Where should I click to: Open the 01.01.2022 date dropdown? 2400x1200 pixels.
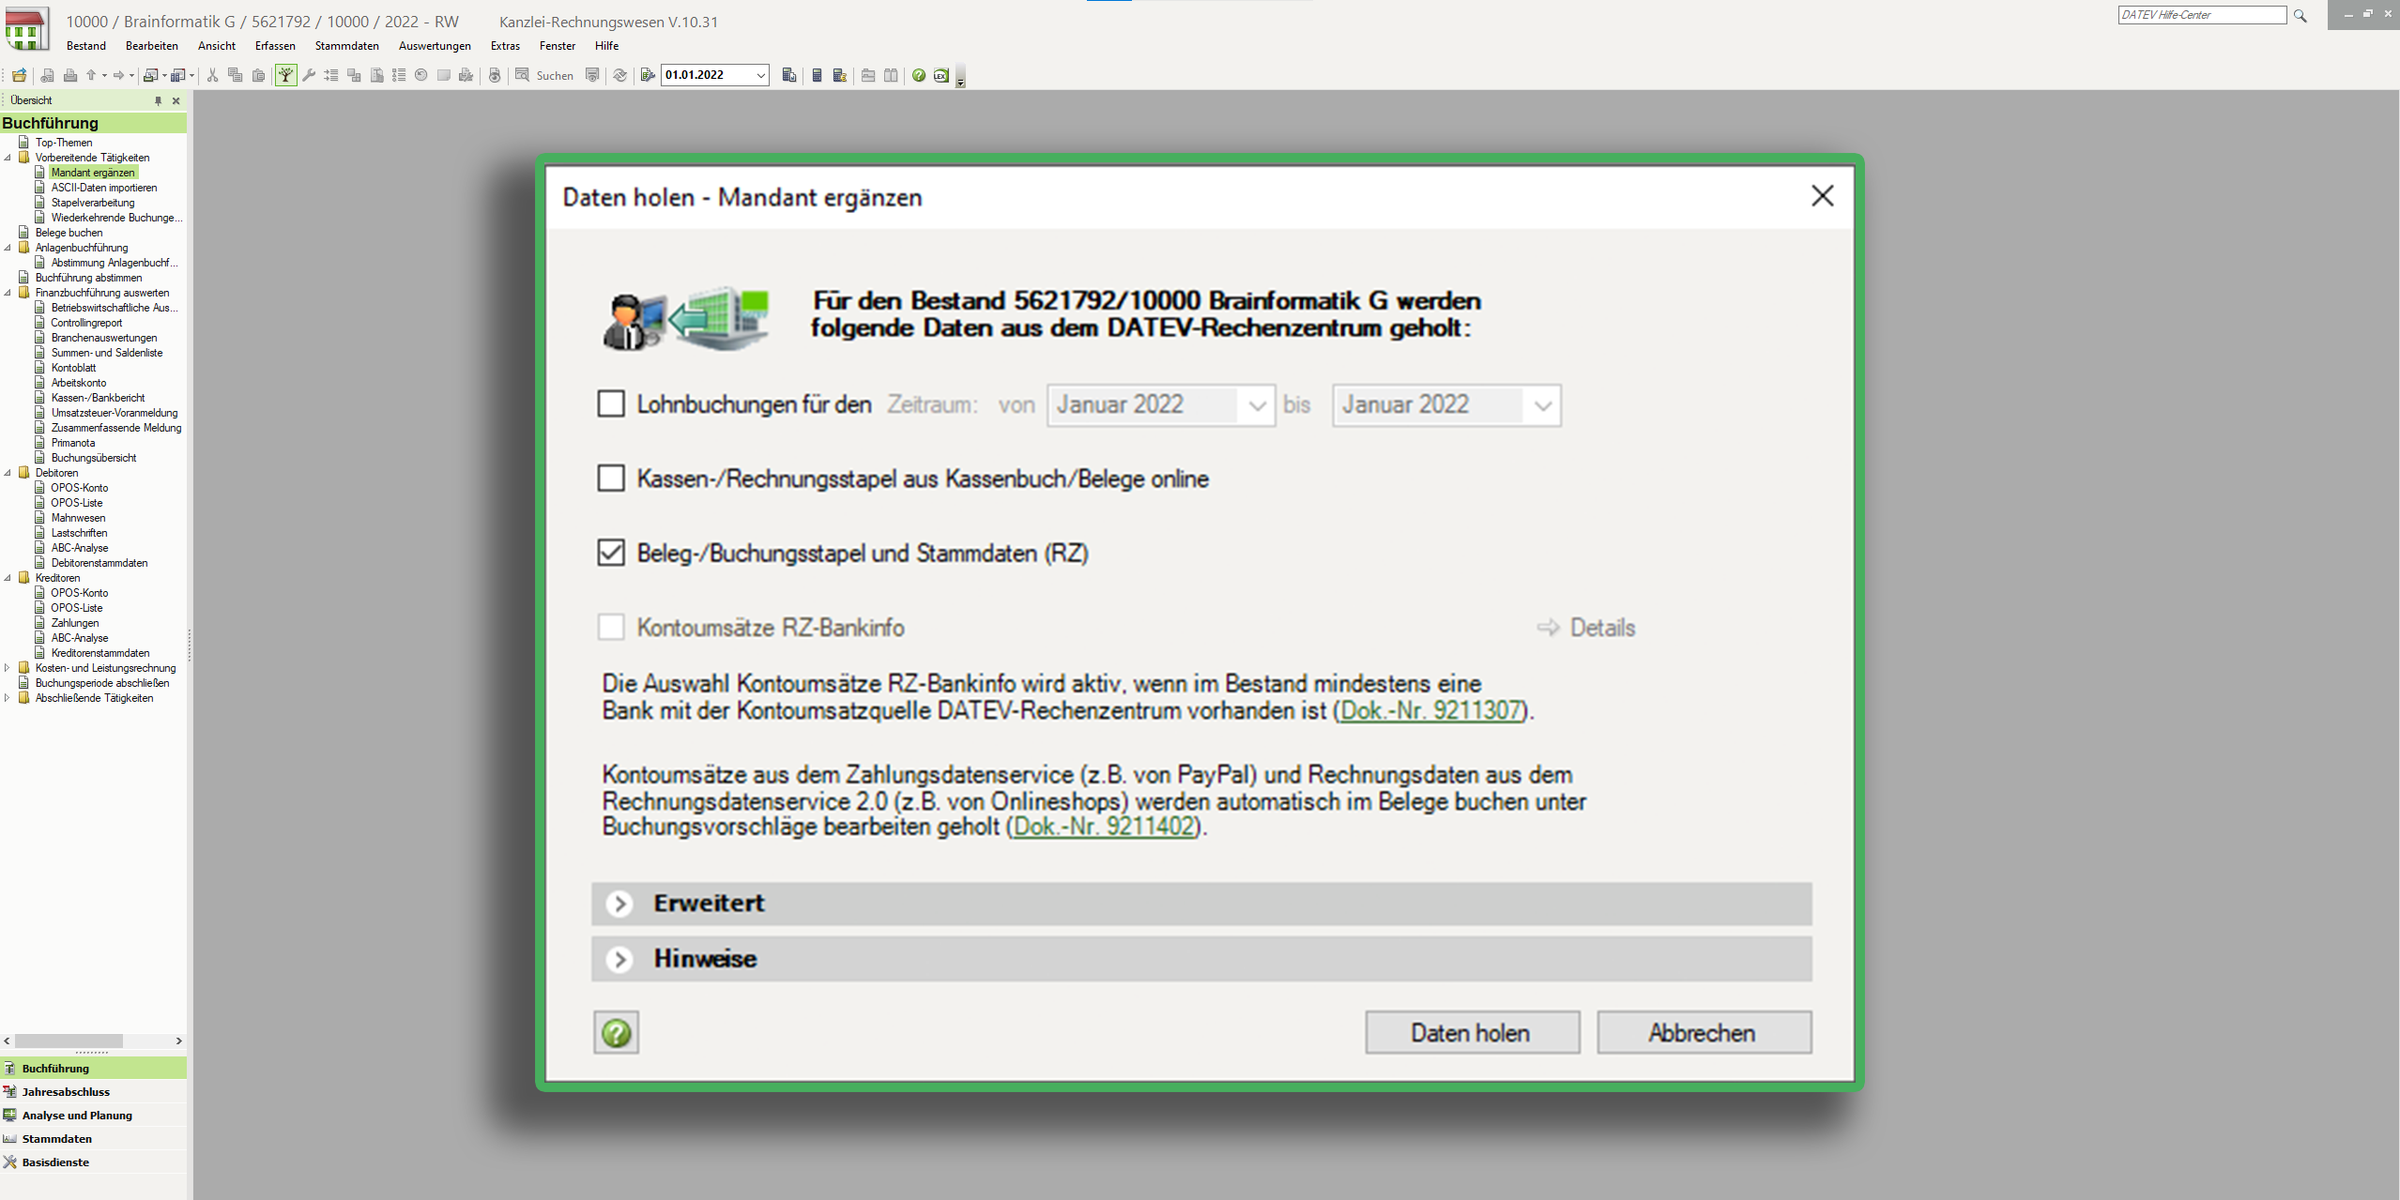761,75
